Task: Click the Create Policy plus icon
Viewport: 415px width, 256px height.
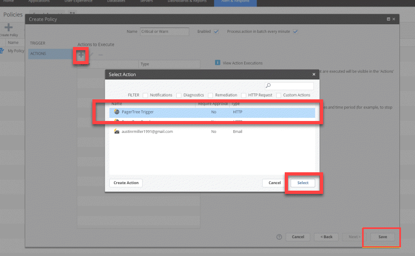Action: [9, 28]
